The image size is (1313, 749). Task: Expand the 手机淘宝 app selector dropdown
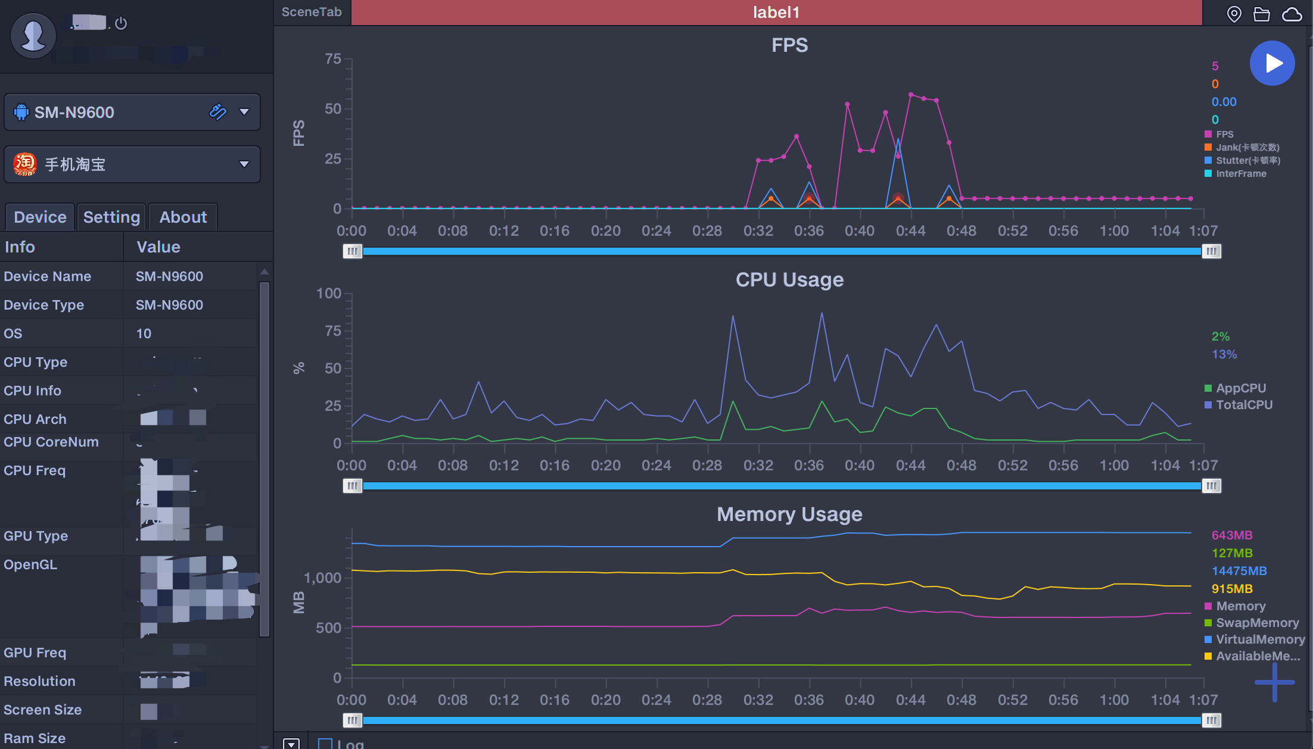click(244, 164)
